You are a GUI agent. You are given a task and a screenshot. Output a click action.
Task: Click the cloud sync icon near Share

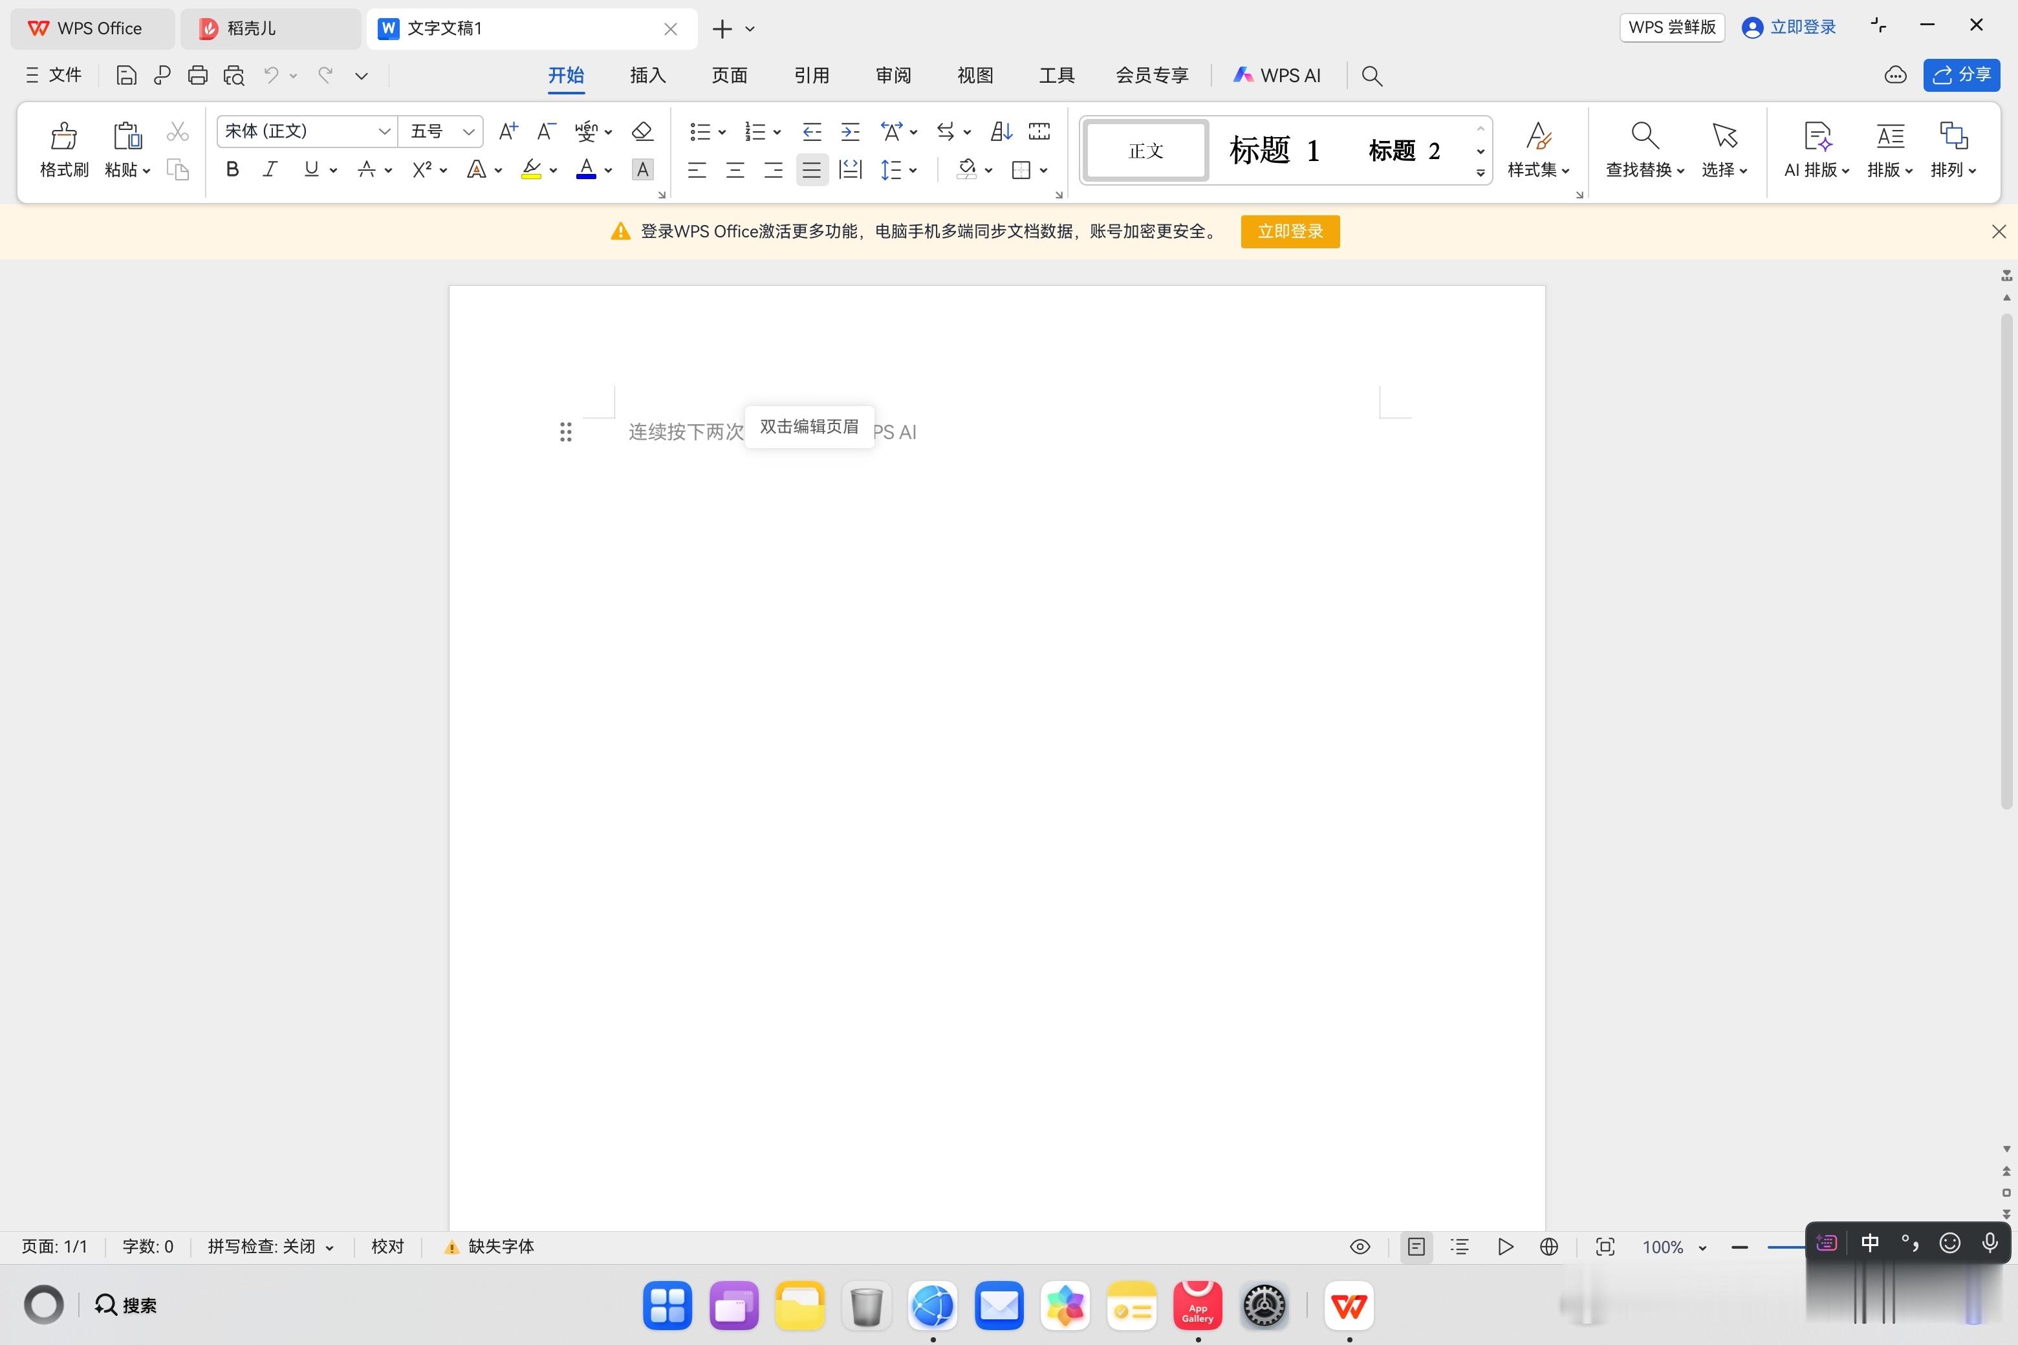[x=1895, y=76]
